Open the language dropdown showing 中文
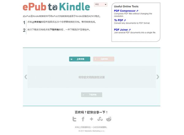This screenshot has width=184, height=135. coord(101,5)
